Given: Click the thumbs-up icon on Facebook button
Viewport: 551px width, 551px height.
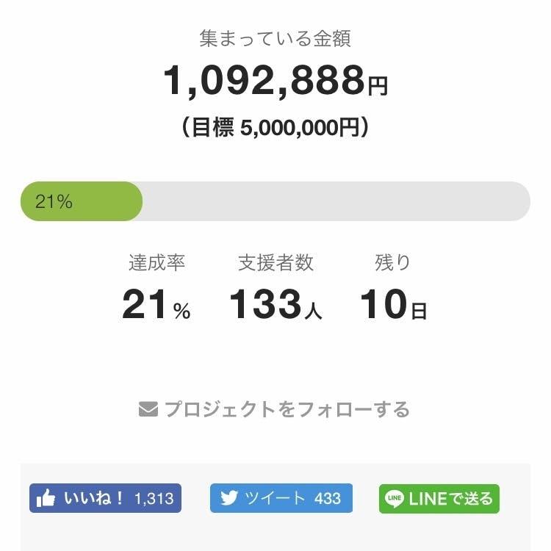Looking at the screenshot, I should [46, 498].
